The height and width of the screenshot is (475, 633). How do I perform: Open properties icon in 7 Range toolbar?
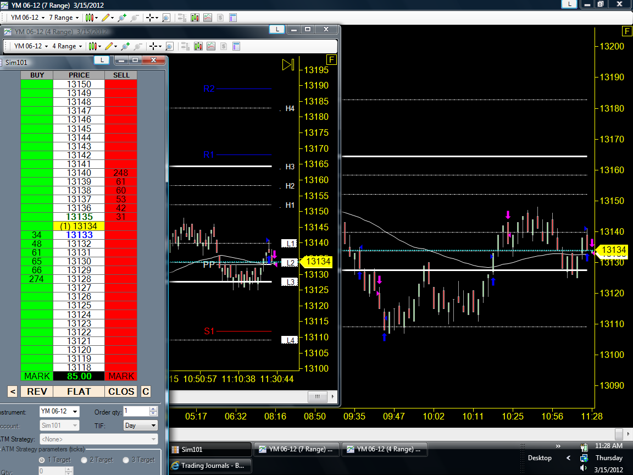pos(233,18)
